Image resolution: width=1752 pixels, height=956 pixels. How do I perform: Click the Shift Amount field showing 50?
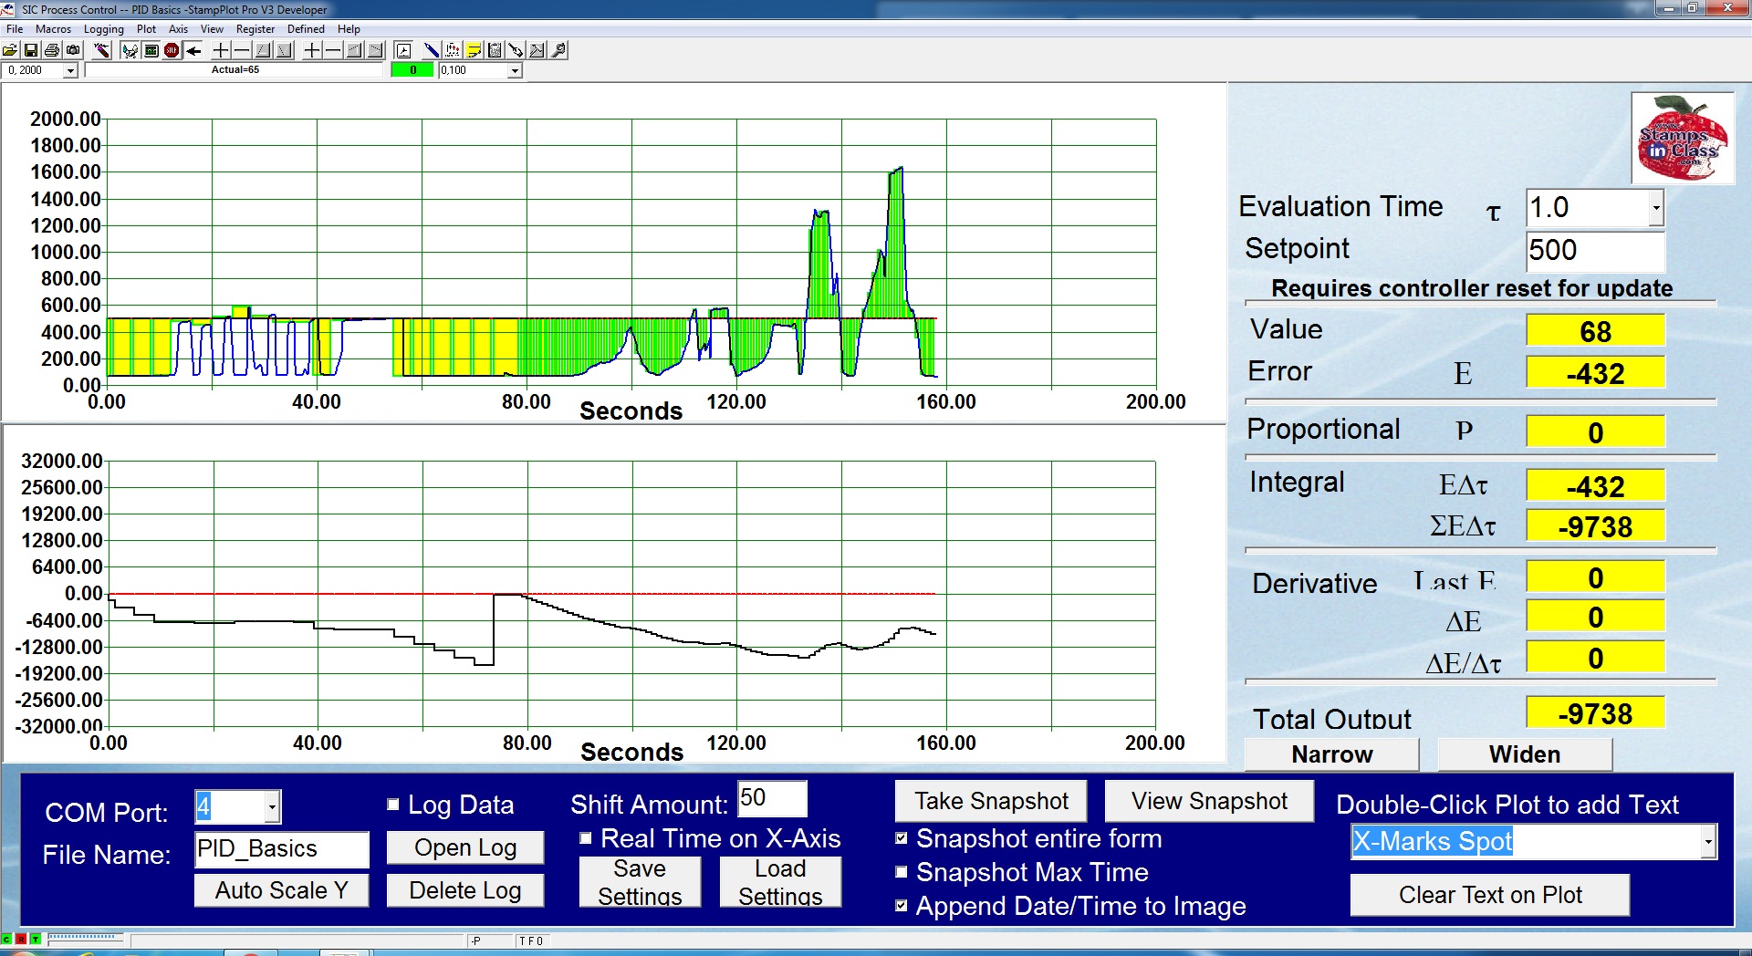click(772, 798)
